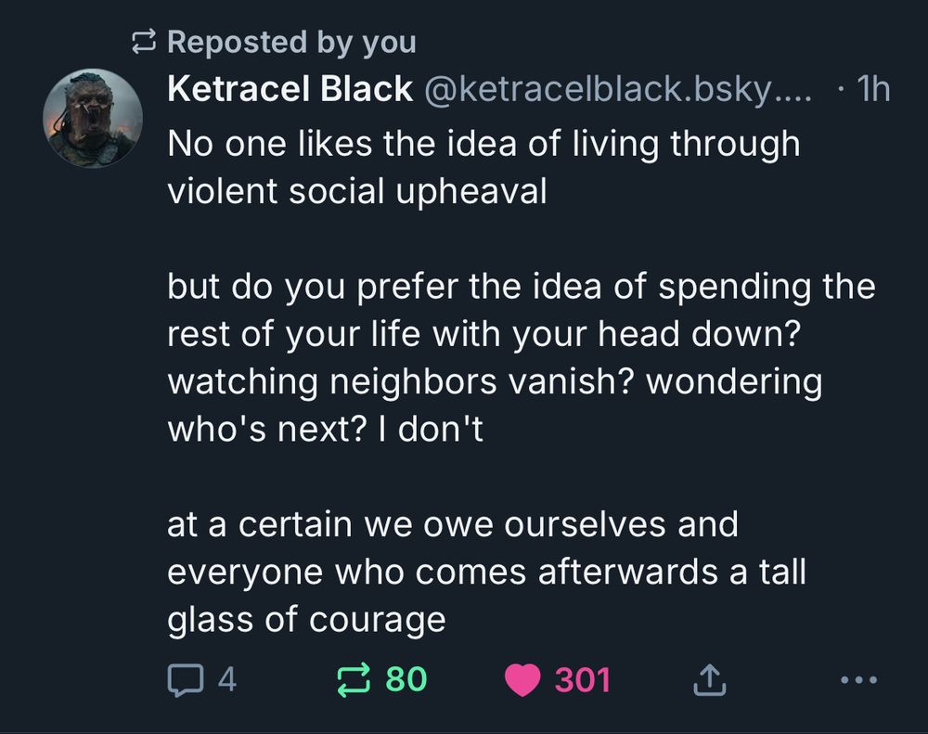This screenshot has height=734, width=928.
Task: Click the 1h timestamp
Action: coord(872,89)
